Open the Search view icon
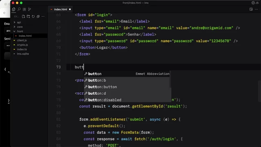261x147 pixels. pos(19,9)
